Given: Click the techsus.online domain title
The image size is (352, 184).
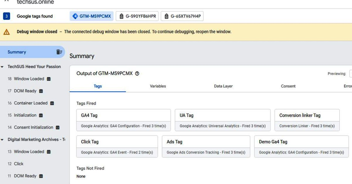Looking at the screenshot, I should pyautogui.click(x=35, y=2).
